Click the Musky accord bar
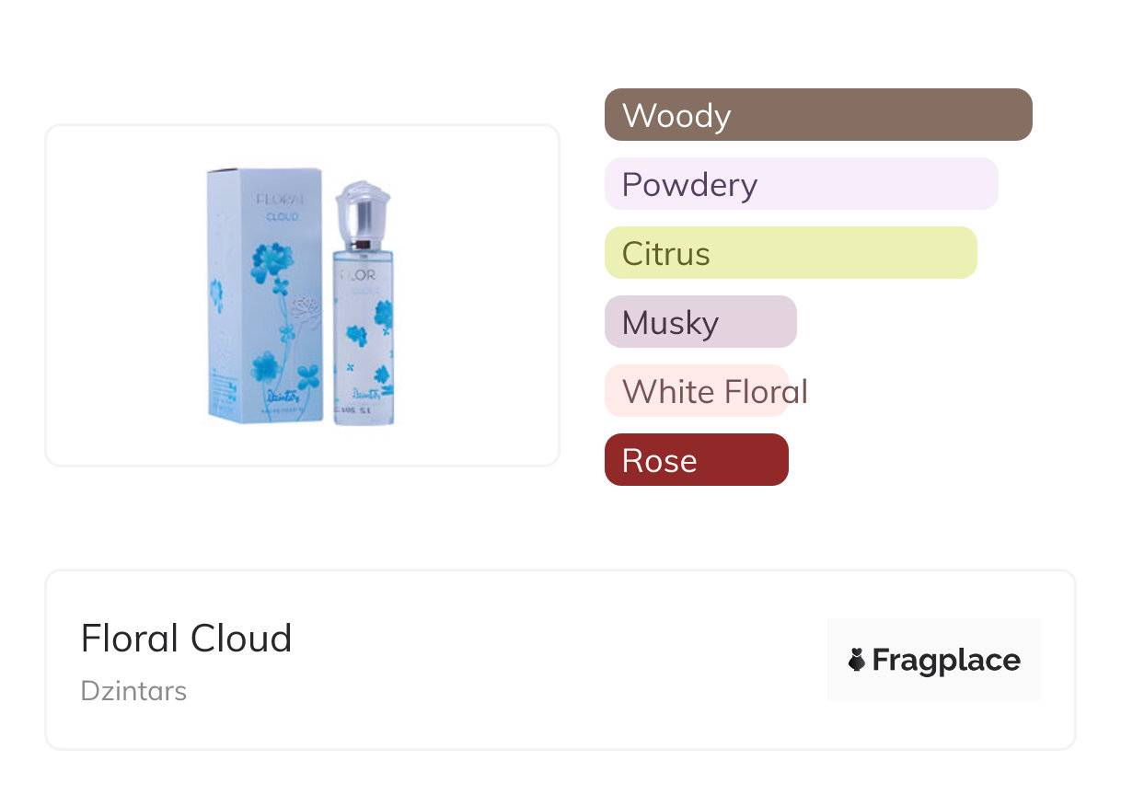 (x=699, y=322)
